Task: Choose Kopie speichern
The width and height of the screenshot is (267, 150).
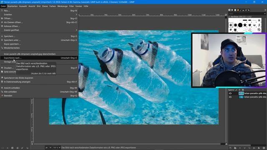Action: click(x=39, y=44)
